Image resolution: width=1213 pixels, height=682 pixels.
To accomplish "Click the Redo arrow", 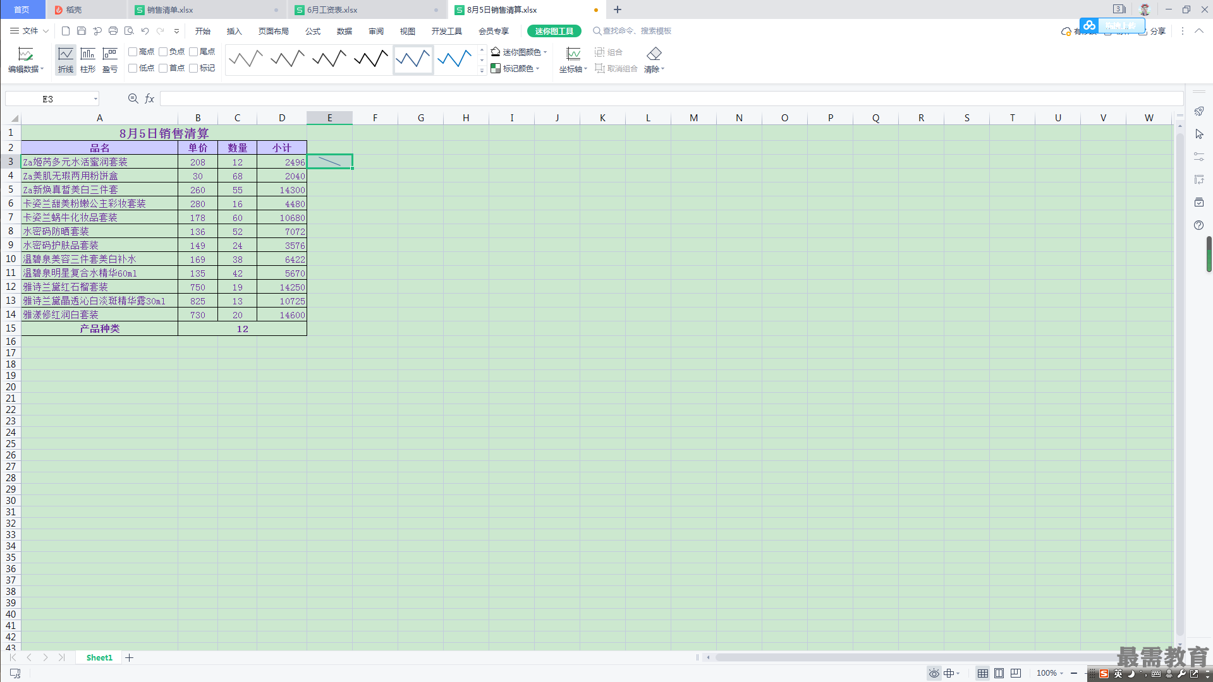I will click(161, 31).
